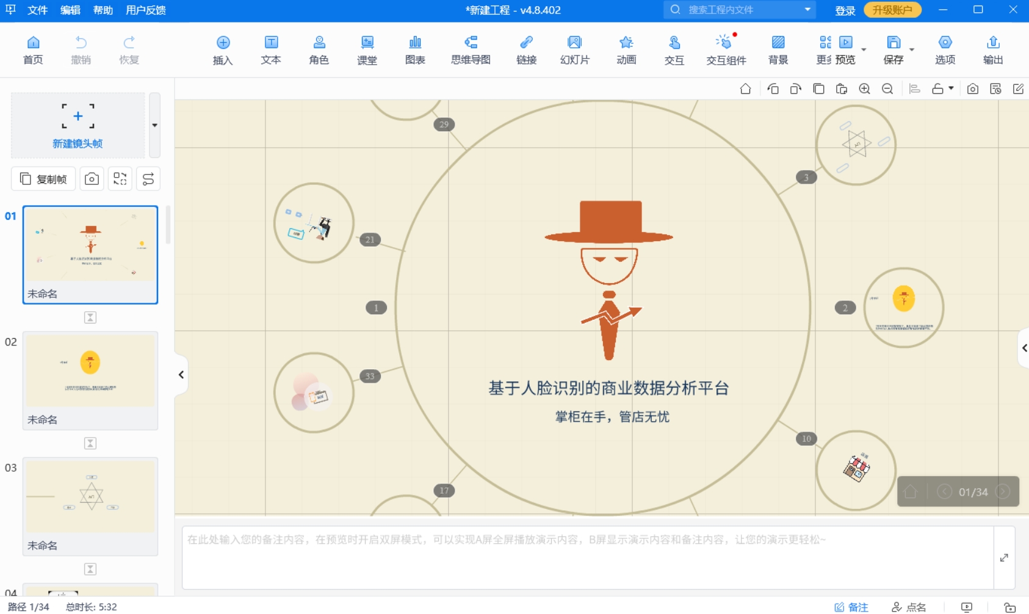
Task: Click the 点名 roll call button
Action: (909, 607)
